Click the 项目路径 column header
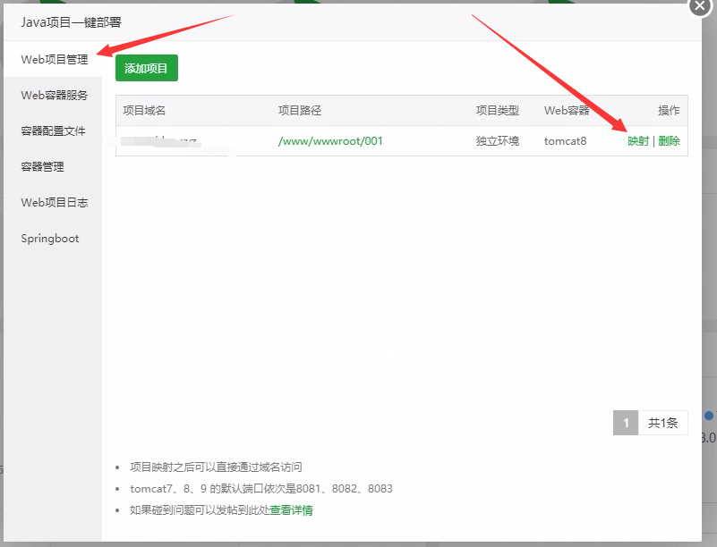Image resolution: width=717 pixels, height=547 pixels. (300, 111)
